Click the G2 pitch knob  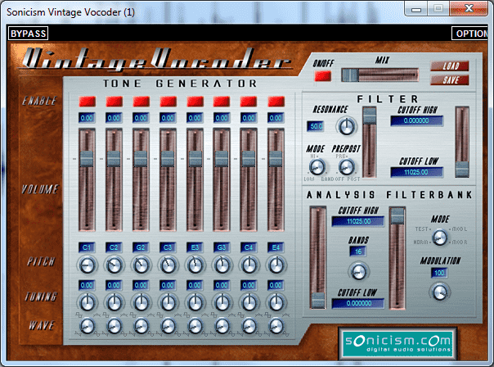point(141,265)
